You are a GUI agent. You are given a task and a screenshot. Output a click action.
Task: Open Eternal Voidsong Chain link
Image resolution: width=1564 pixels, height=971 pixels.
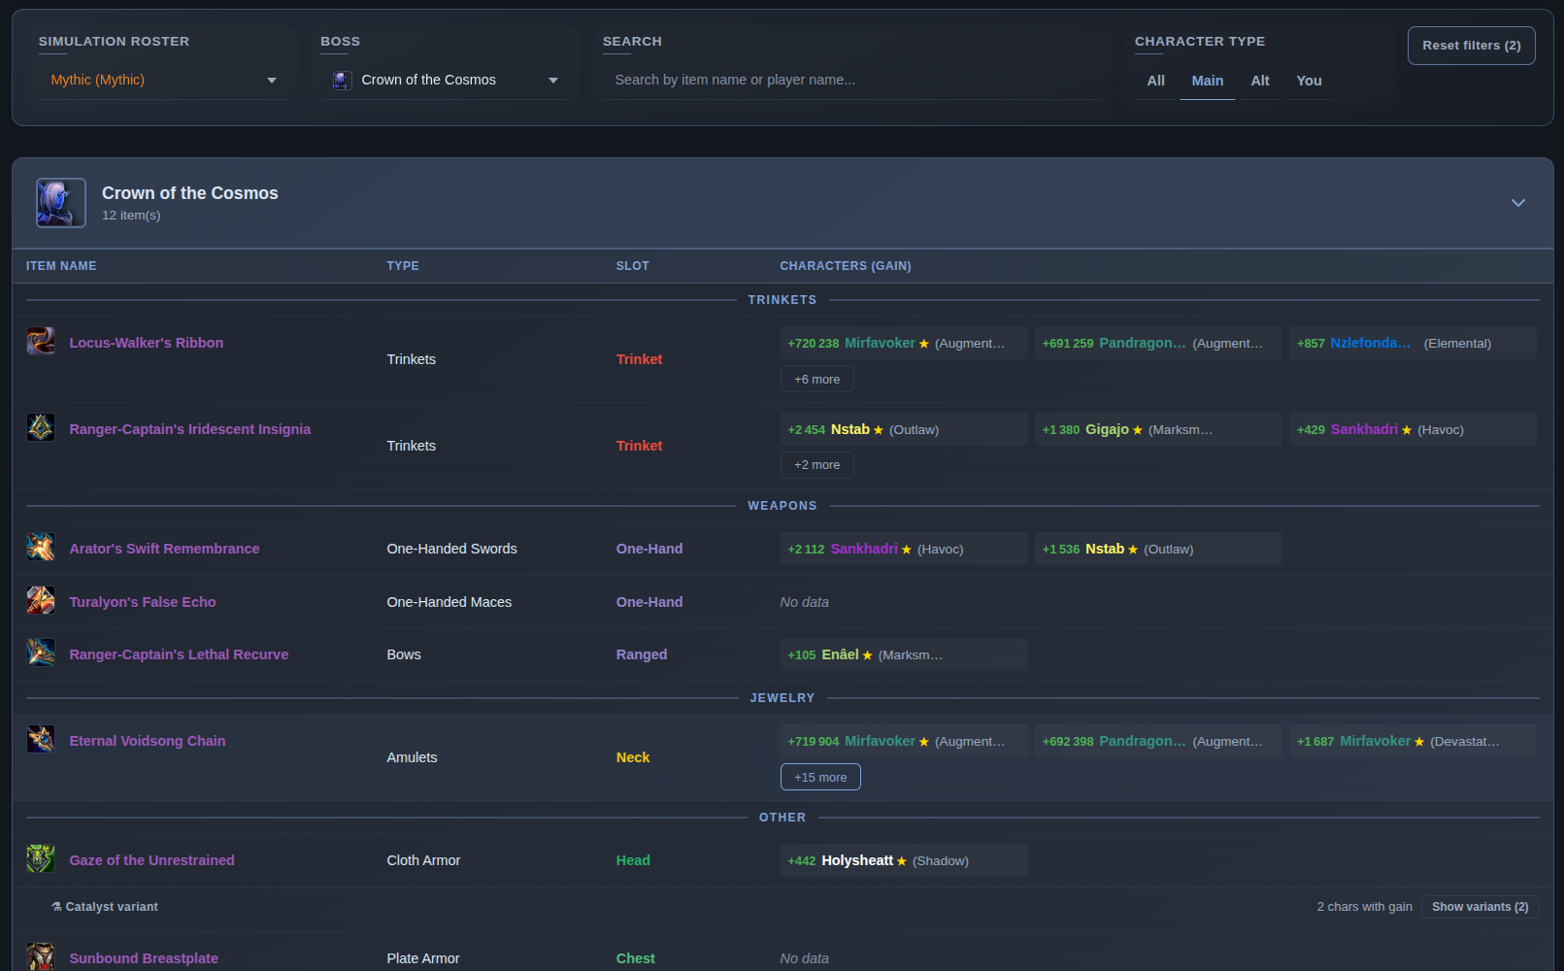(148, 741)
